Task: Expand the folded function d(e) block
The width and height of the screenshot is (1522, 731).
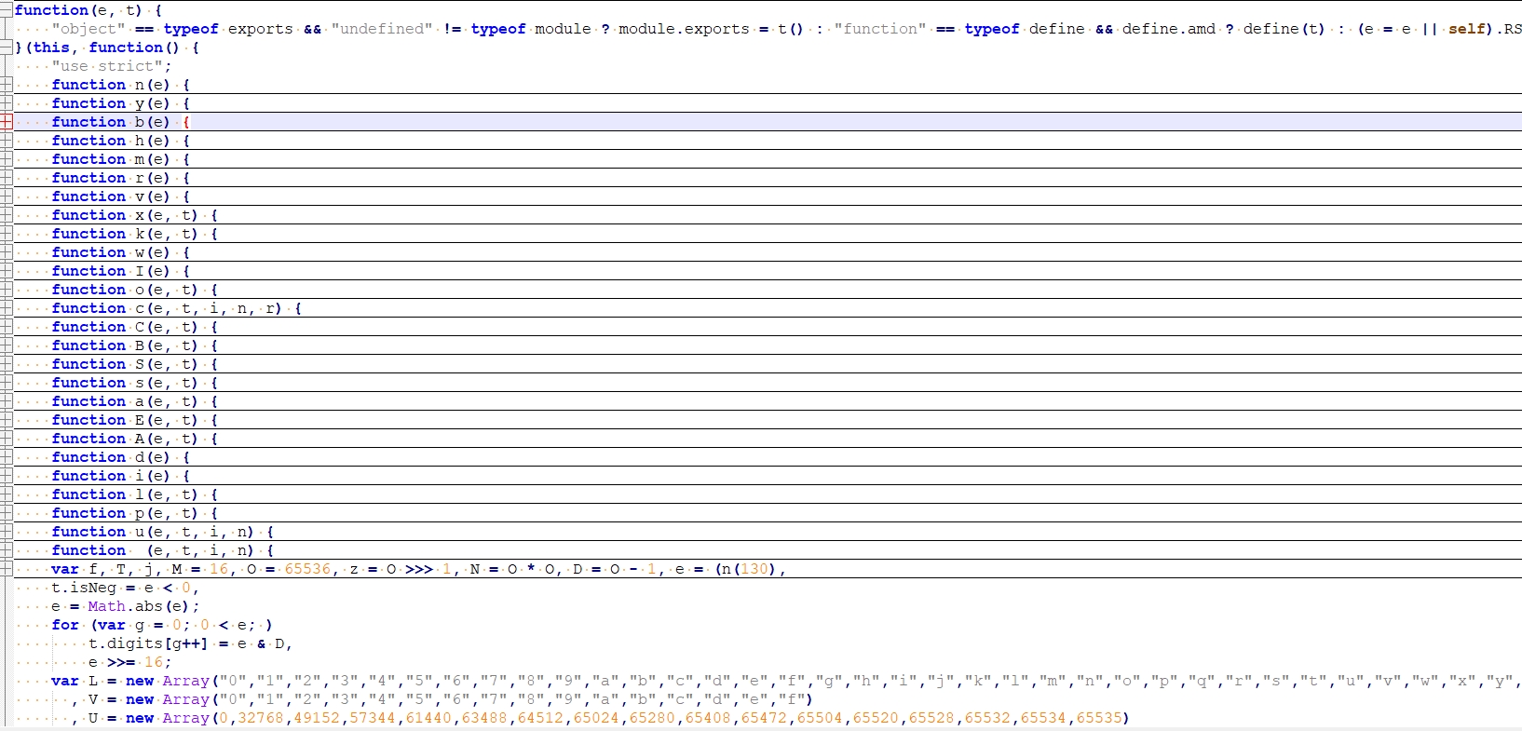Action: 7,457
